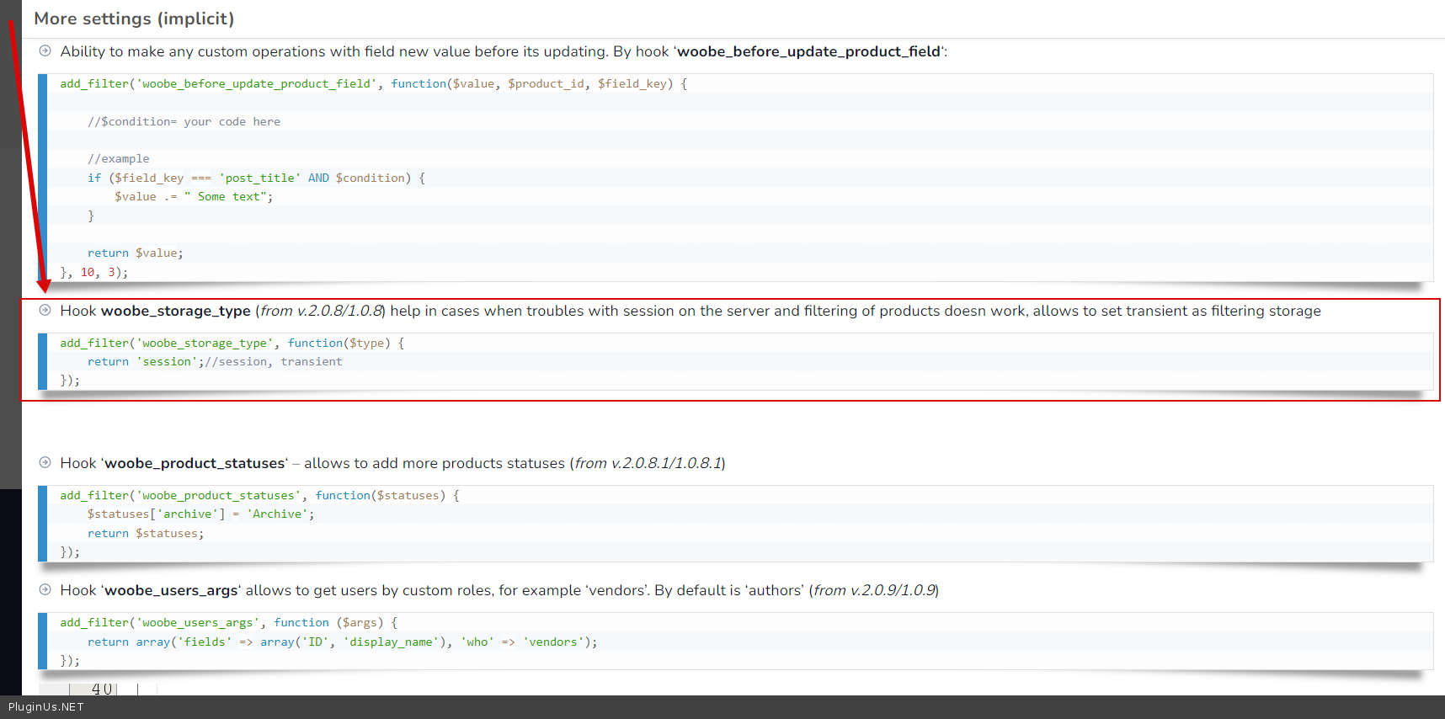Click bold woobe_storage_type hook name
This screenshot has height=719, width=1445.
click(x=175, y=311)
